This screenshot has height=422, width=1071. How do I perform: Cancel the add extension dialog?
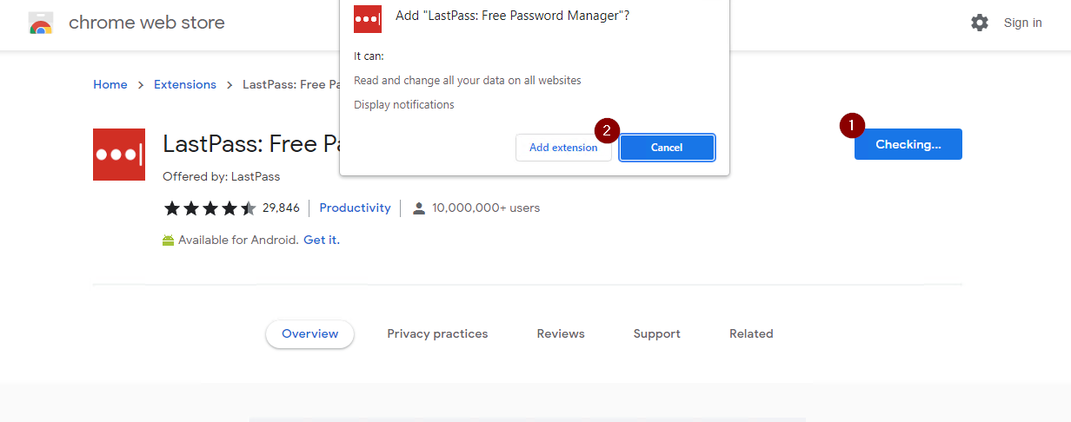667,148
